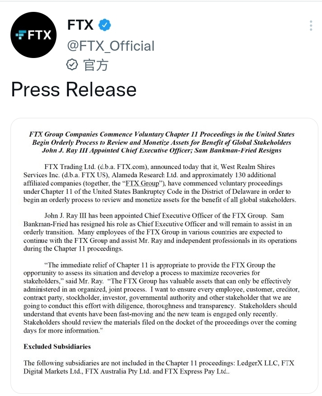Click the headline line about Sam Bankman-Fried Resigns
Screen dimensions: 322x396
(x=161, y=150)
